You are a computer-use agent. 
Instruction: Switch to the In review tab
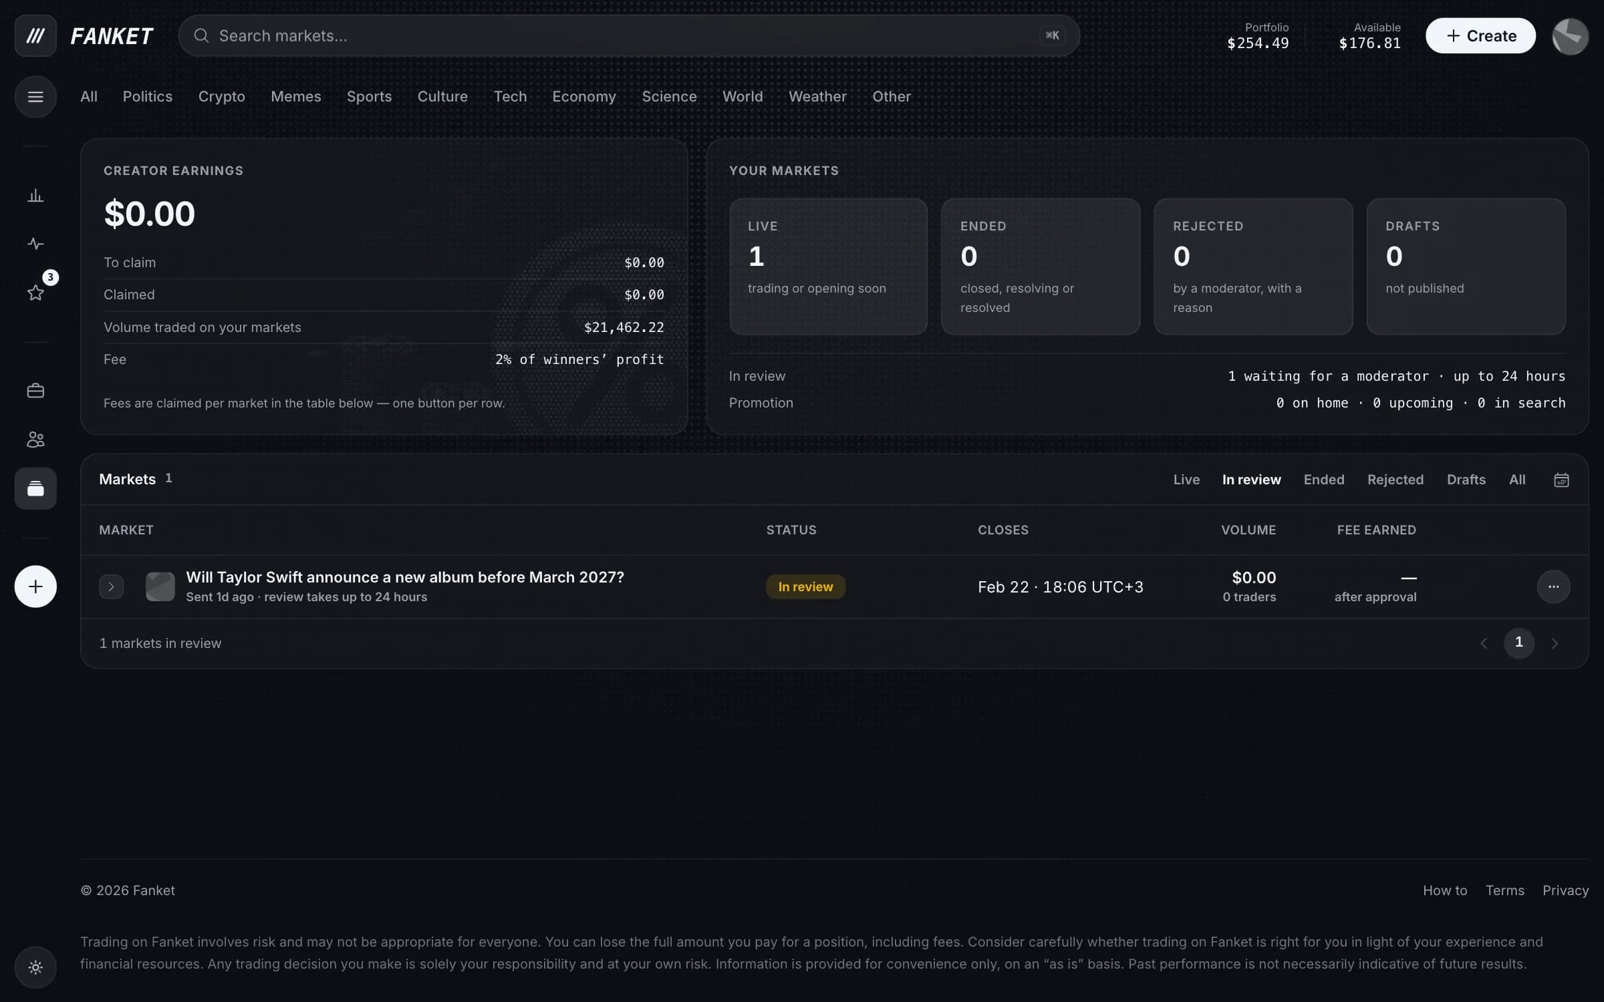pyautogui.click(x=1251, y=480)
